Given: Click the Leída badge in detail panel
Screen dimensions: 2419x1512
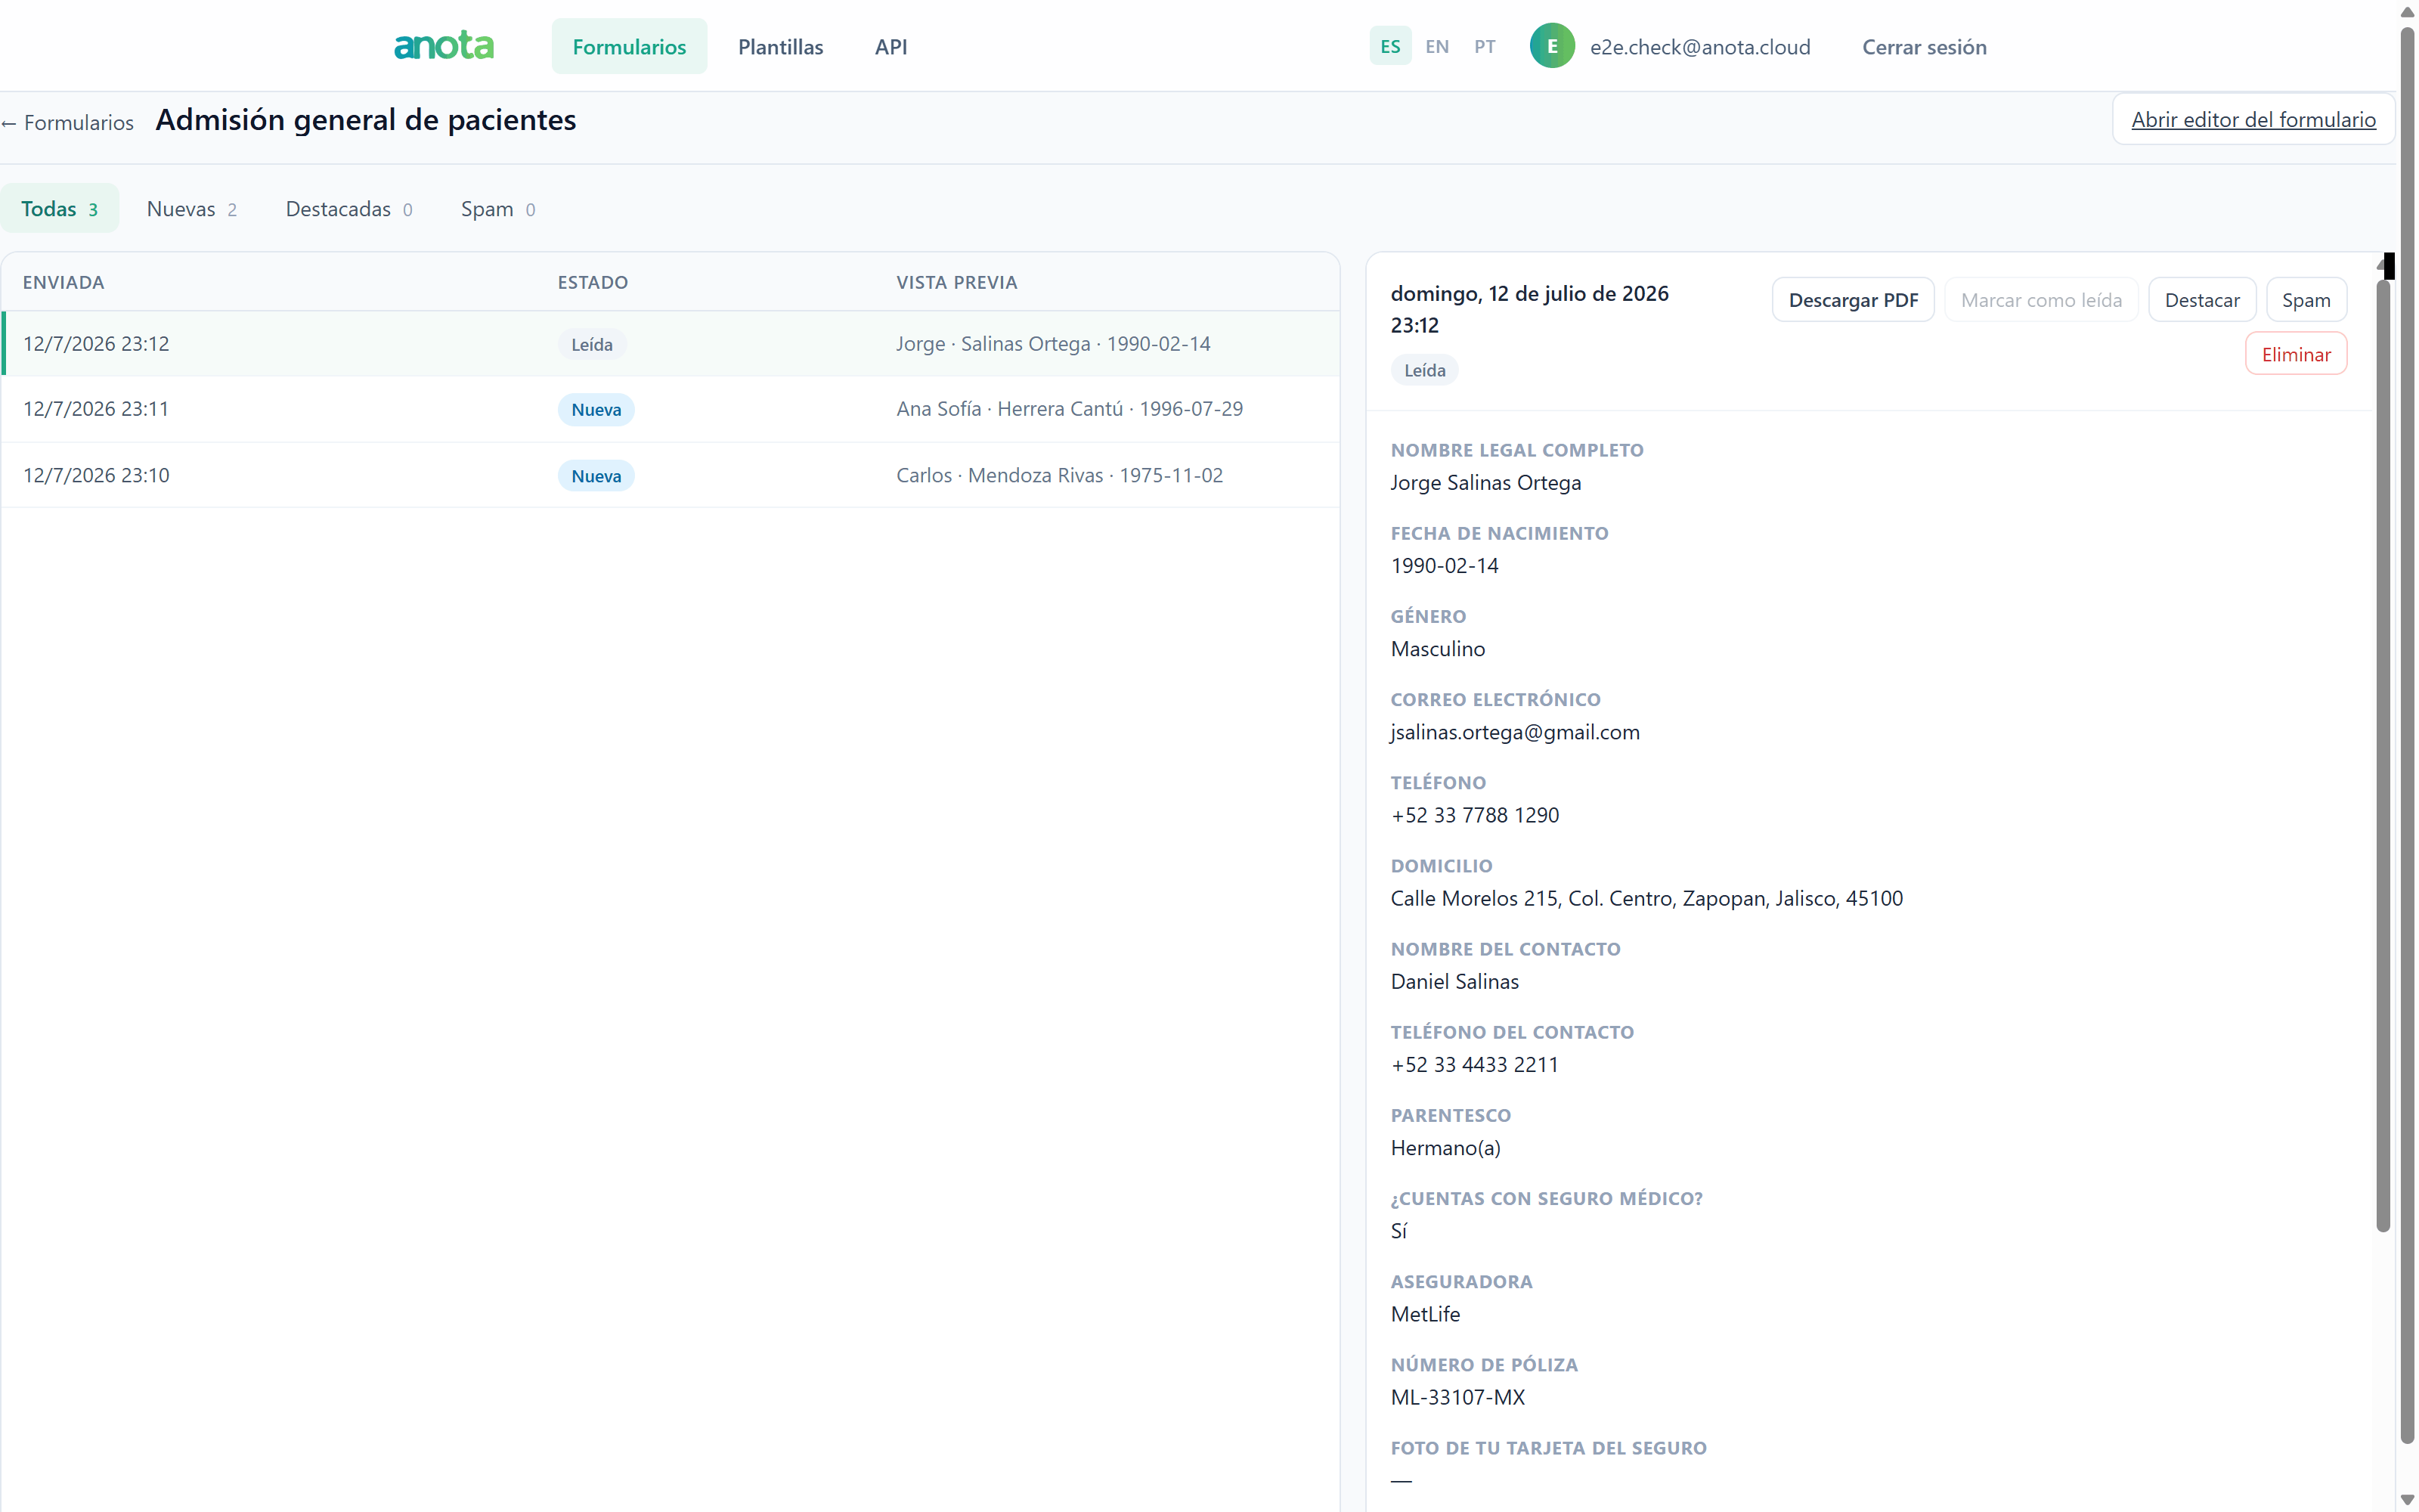Looking at the screenshot, I should pos(1423,370).
